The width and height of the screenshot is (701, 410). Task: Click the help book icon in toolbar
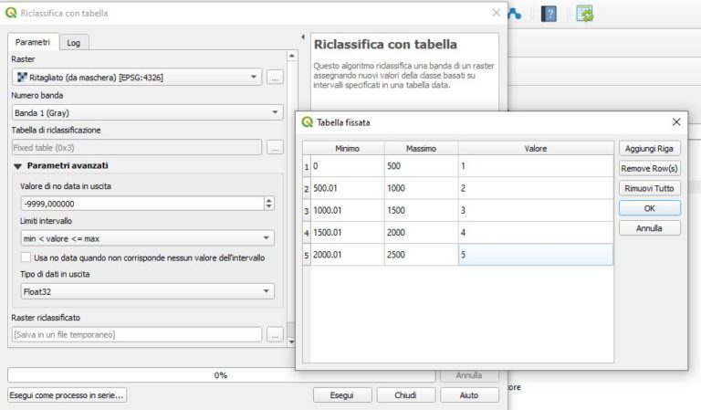pyautogui.click(x=549, y=14)
